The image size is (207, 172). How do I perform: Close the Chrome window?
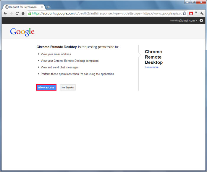coord(201,2)
